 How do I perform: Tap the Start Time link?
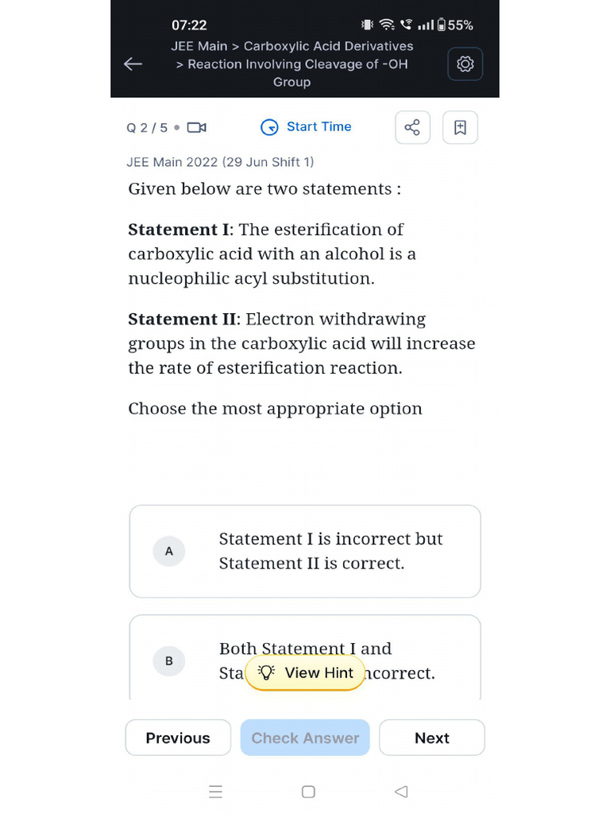[319, 126]
